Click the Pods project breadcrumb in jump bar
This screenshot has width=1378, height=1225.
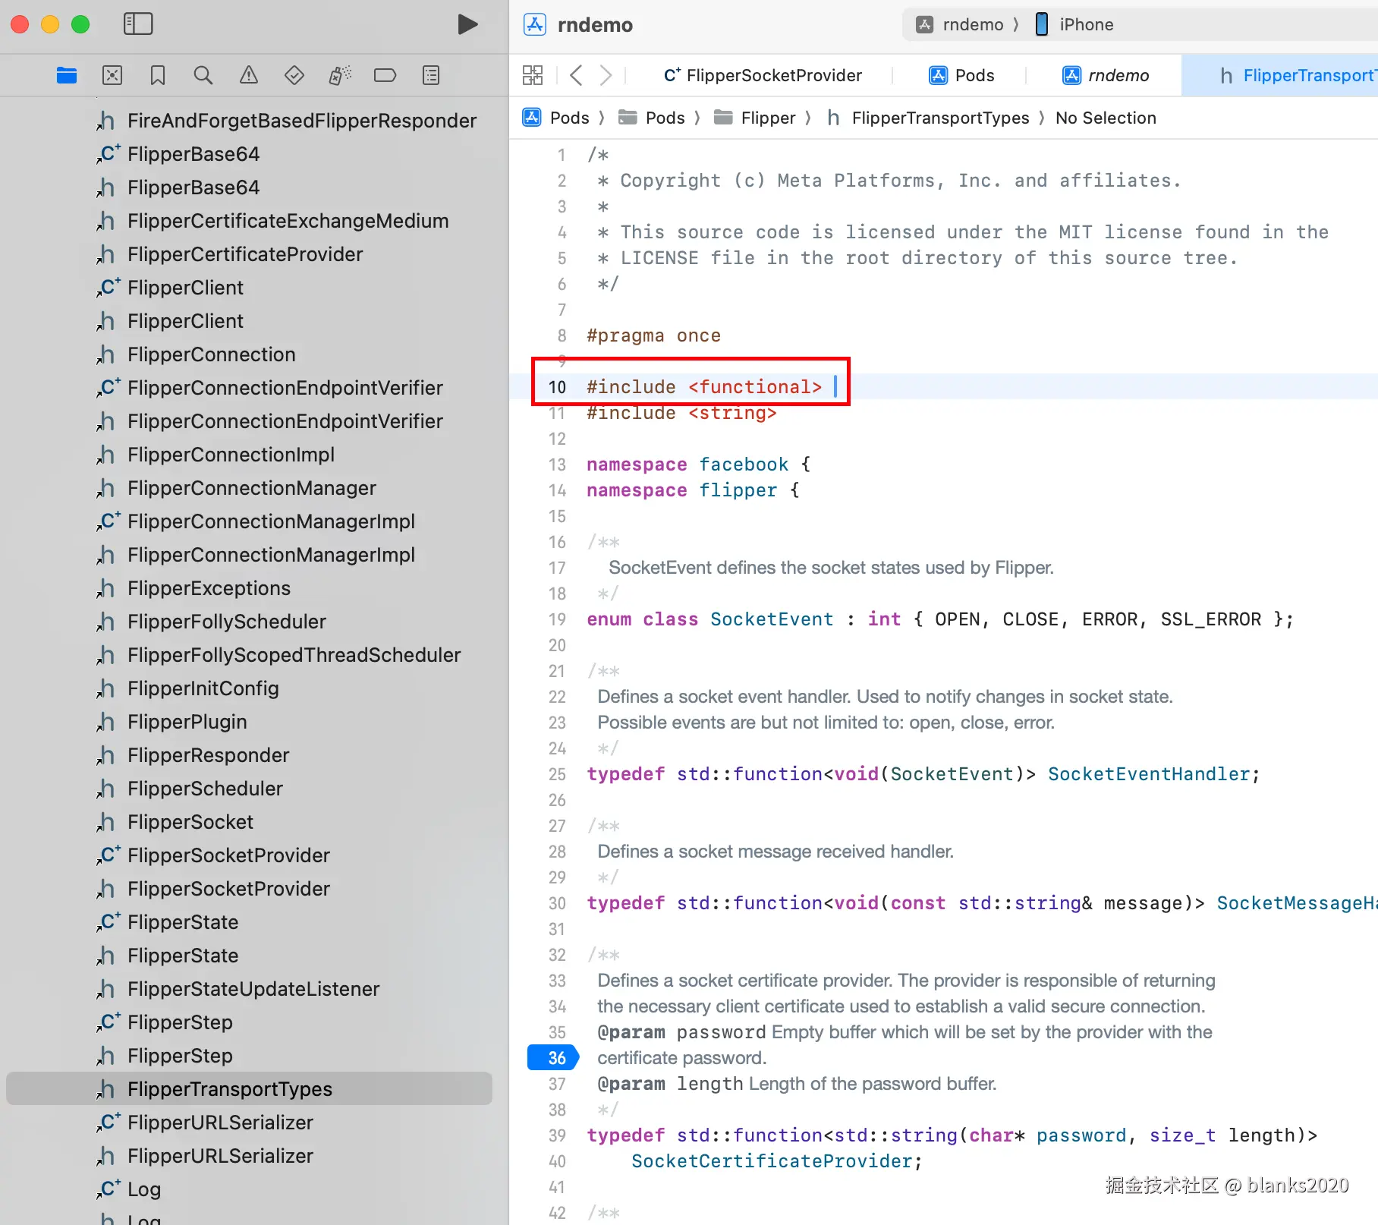(x=556, y=118)
